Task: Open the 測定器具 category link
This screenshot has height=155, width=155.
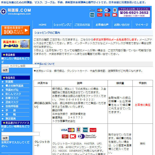Action: 11,119
